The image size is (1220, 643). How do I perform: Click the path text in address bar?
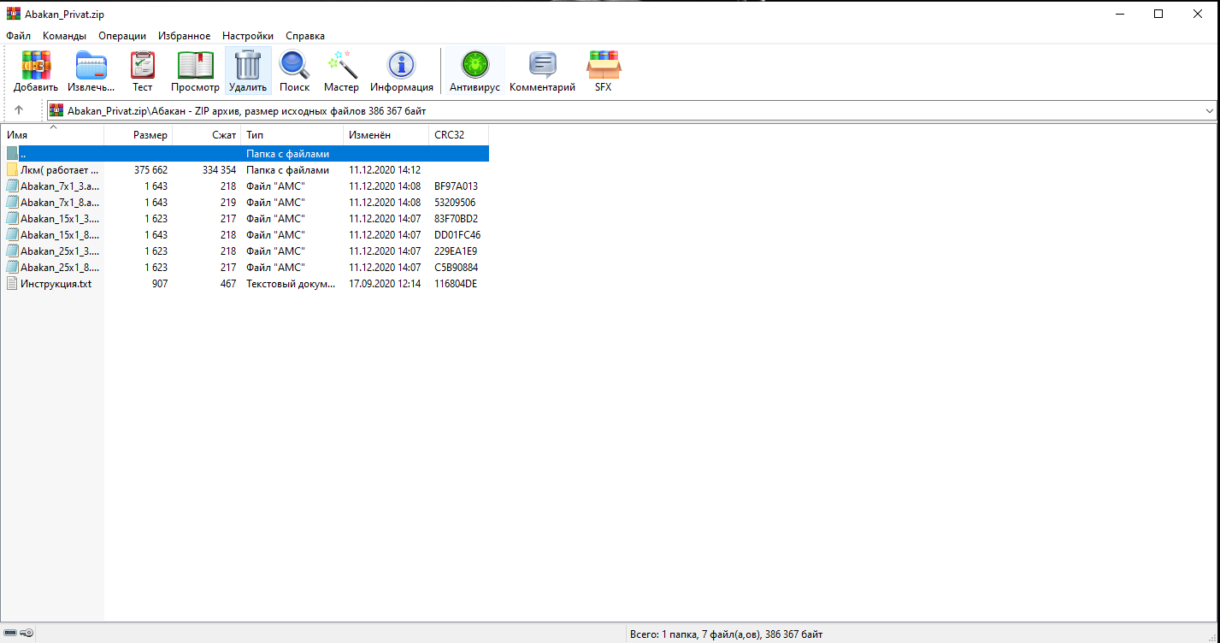[x=247, y=110]
